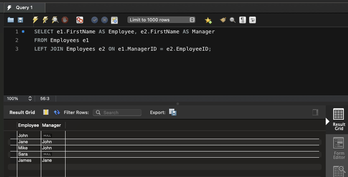Execute the query with lightning bolt icon
The height and width of the screenshot is (177, 348).
click(35, 20)
